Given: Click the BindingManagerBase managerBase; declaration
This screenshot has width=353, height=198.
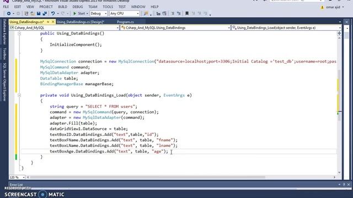Looking at the screenshot, I should 77,84.
